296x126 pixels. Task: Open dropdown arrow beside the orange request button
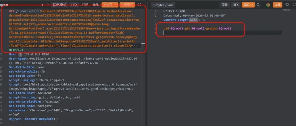(116, 5)
